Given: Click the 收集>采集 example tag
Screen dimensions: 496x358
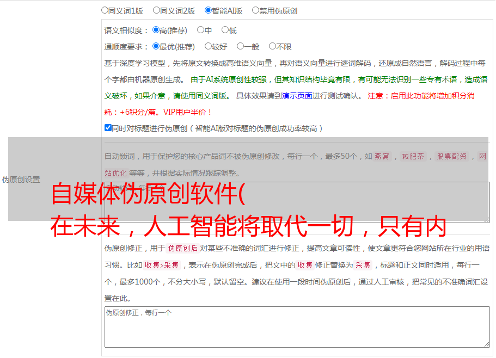Looking at the screenshot, I should 162,265.
